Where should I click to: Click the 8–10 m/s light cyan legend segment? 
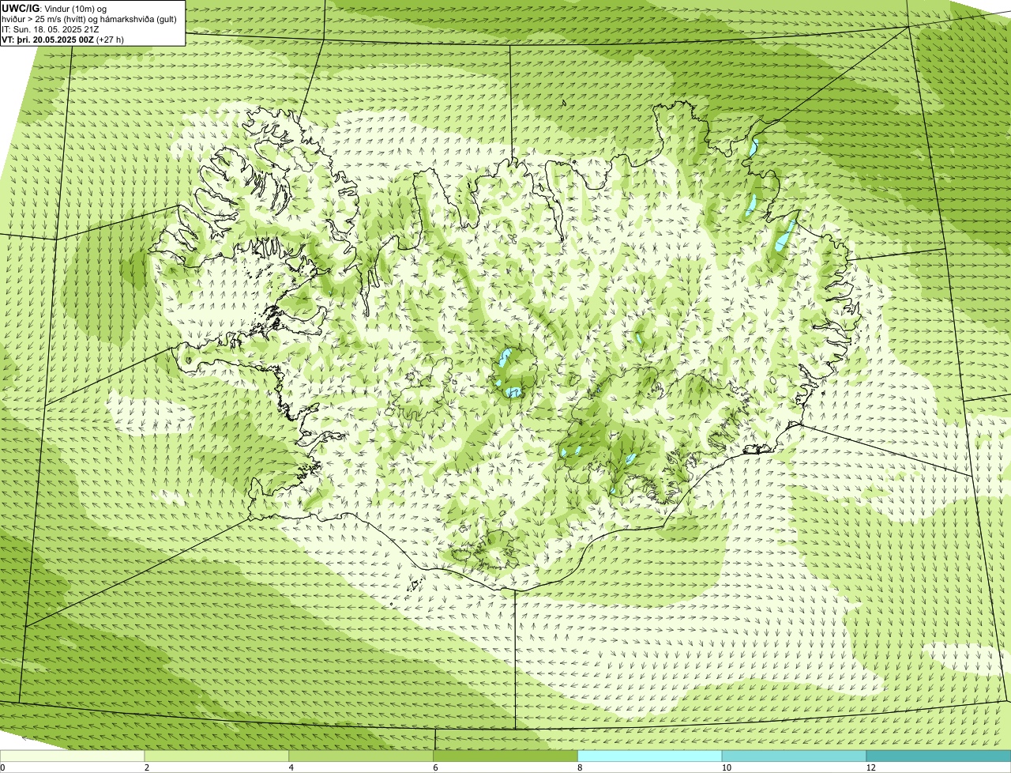[650, 756]
